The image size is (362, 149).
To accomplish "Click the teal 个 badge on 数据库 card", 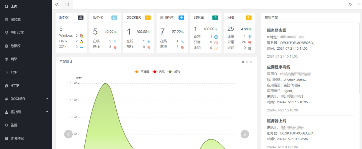I will pyautogui.click(x=215, y=17).
